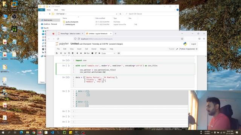The image size is (241, 135).
Task: Open taskbar search magnifier
Action: (9, 132)
